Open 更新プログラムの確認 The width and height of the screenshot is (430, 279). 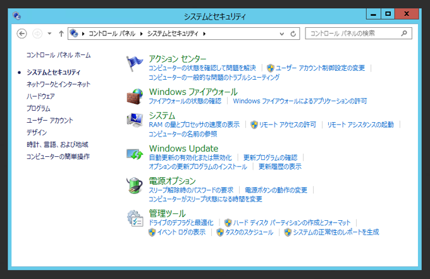271,158
